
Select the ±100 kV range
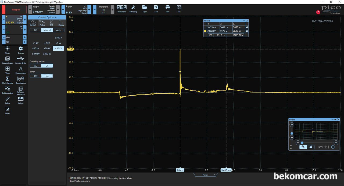coord(35,54)
